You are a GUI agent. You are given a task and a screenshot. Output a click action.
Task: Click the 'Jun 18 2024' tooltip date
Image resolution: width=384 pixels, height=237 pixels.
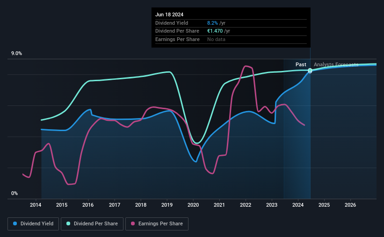point(169,14)
